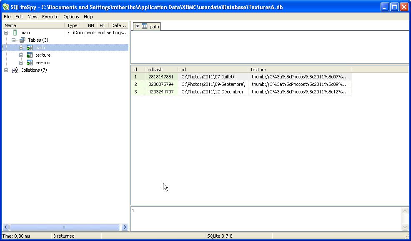Open the Execute menu
Screen dimensions: 411x241
click(50, 17)
